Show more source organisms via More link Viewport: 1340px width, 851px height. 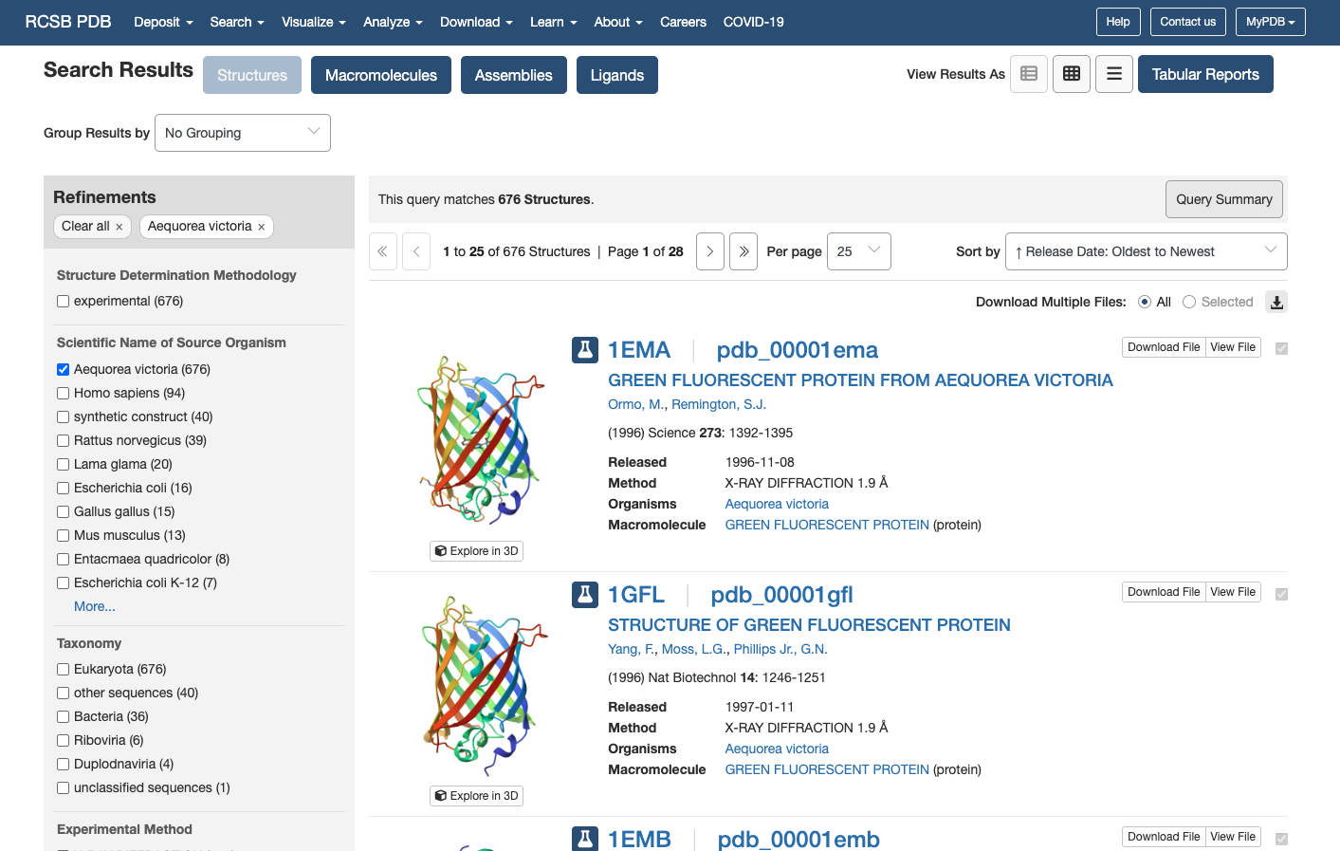(95, 606)
